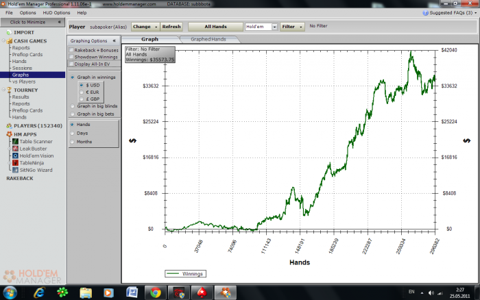Click the 'Reports' row under Tourney
Viewport: 480px width, 300px height.
[21, 103]
